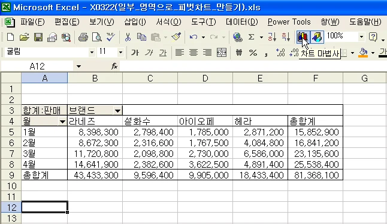The width and height of the screenshot is (387, 224).
Task: Copy the selected cells
Action: 141,37
